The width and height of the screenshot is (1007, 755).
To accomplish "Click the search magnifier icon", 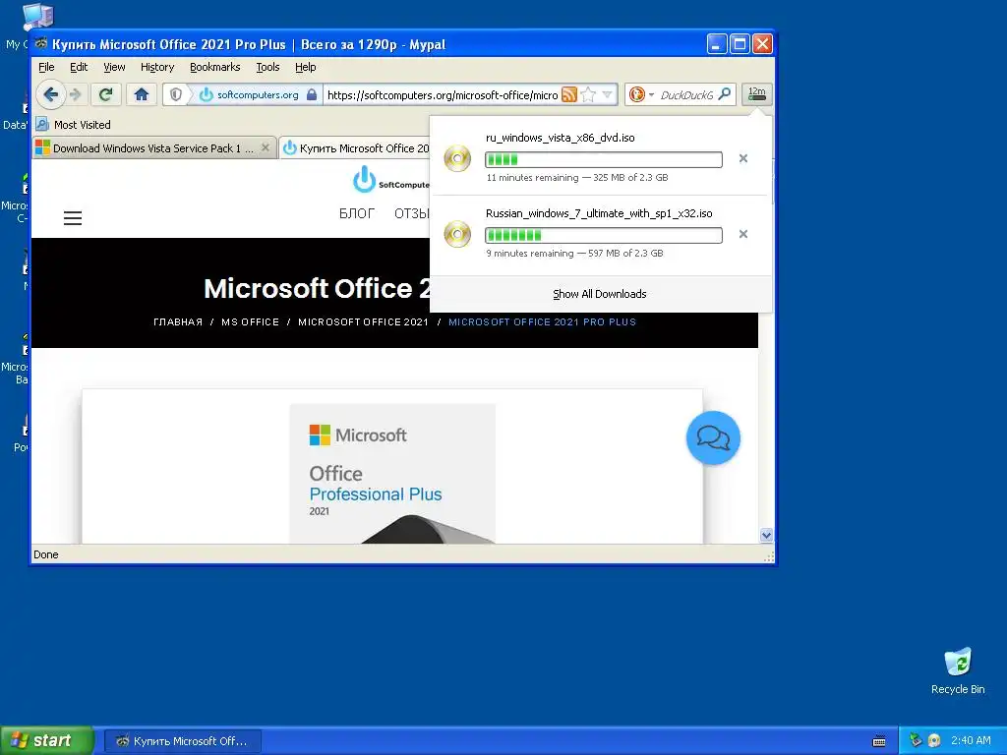I will [725, 94].
